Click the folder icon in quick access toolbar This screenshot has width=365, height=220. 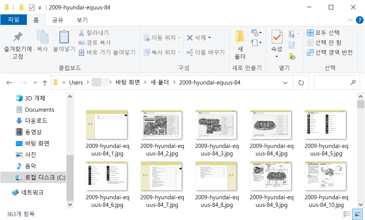point(22,8)
